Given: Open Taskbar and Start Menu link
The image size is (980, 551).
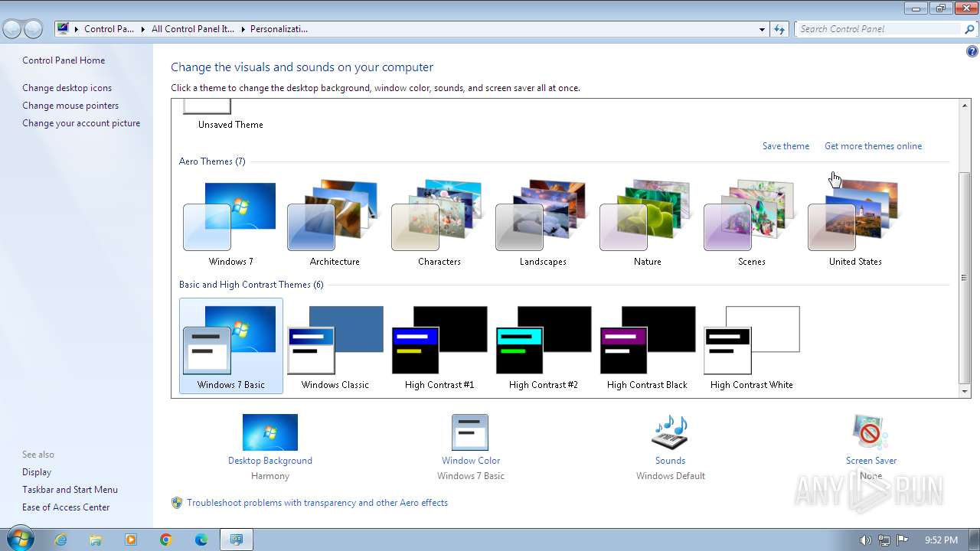Looking at the screenshot, I should point(70,490).
